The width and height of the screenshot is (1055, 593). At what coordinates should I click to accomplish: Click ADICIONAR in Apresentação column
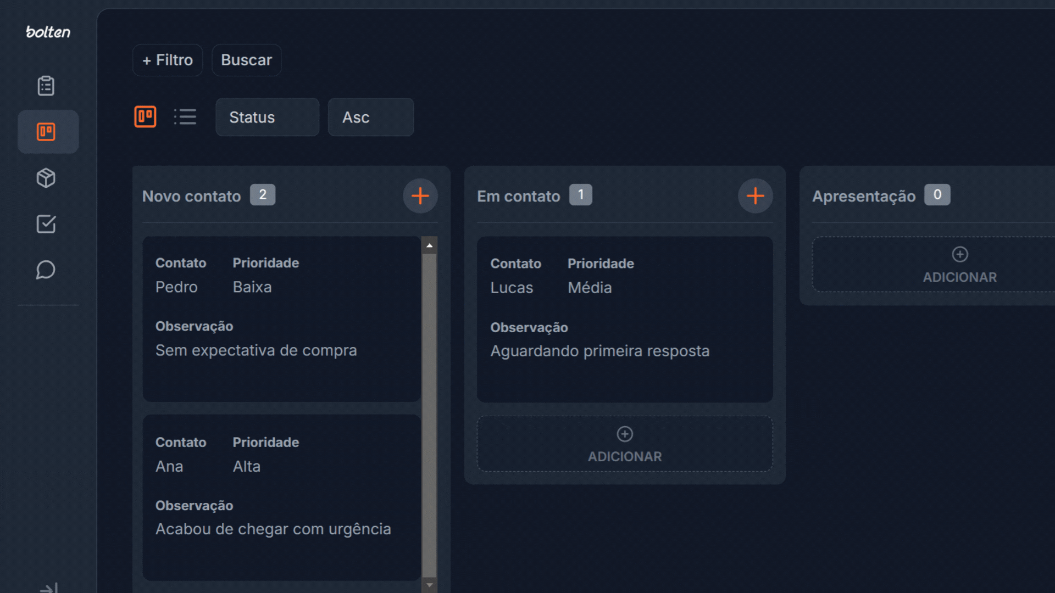pos(959,265)
